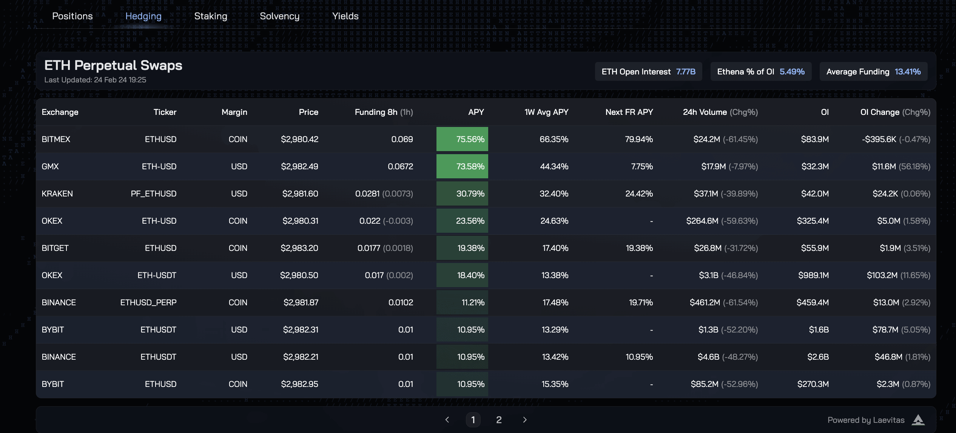Click the 1W Avg APY header
Image resolution: width=956 pixels, height=433 pixels.
pyautogui.click(x=546, y=112)
